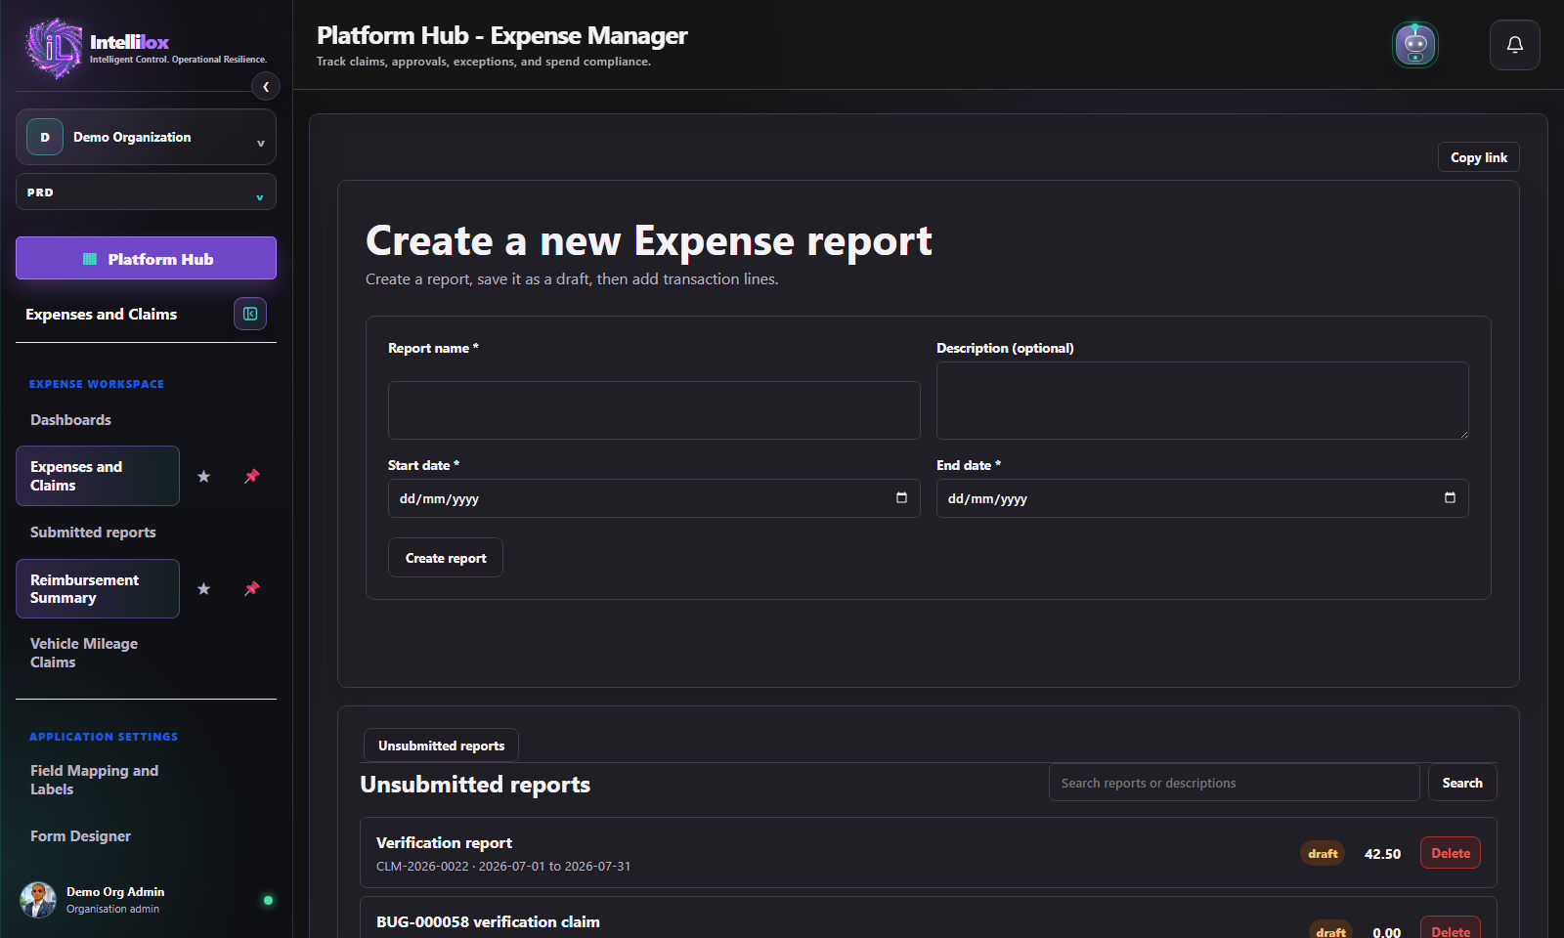The height and width of the screenshot is (938, 1564).
Task: Unpin the Reimbursement Summary item
Action: tap(252, 588)
